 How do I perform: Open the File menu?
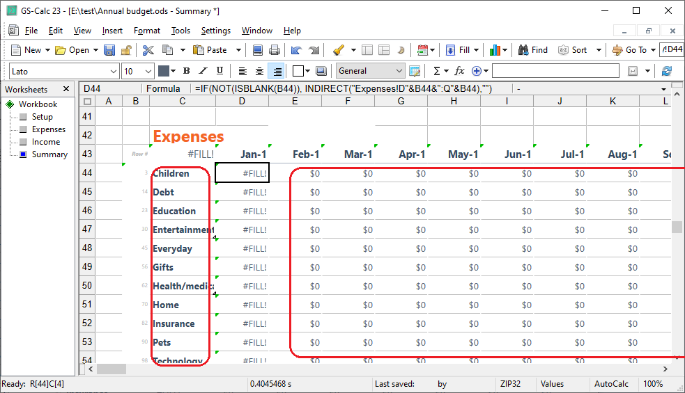(x=31, y=31)
